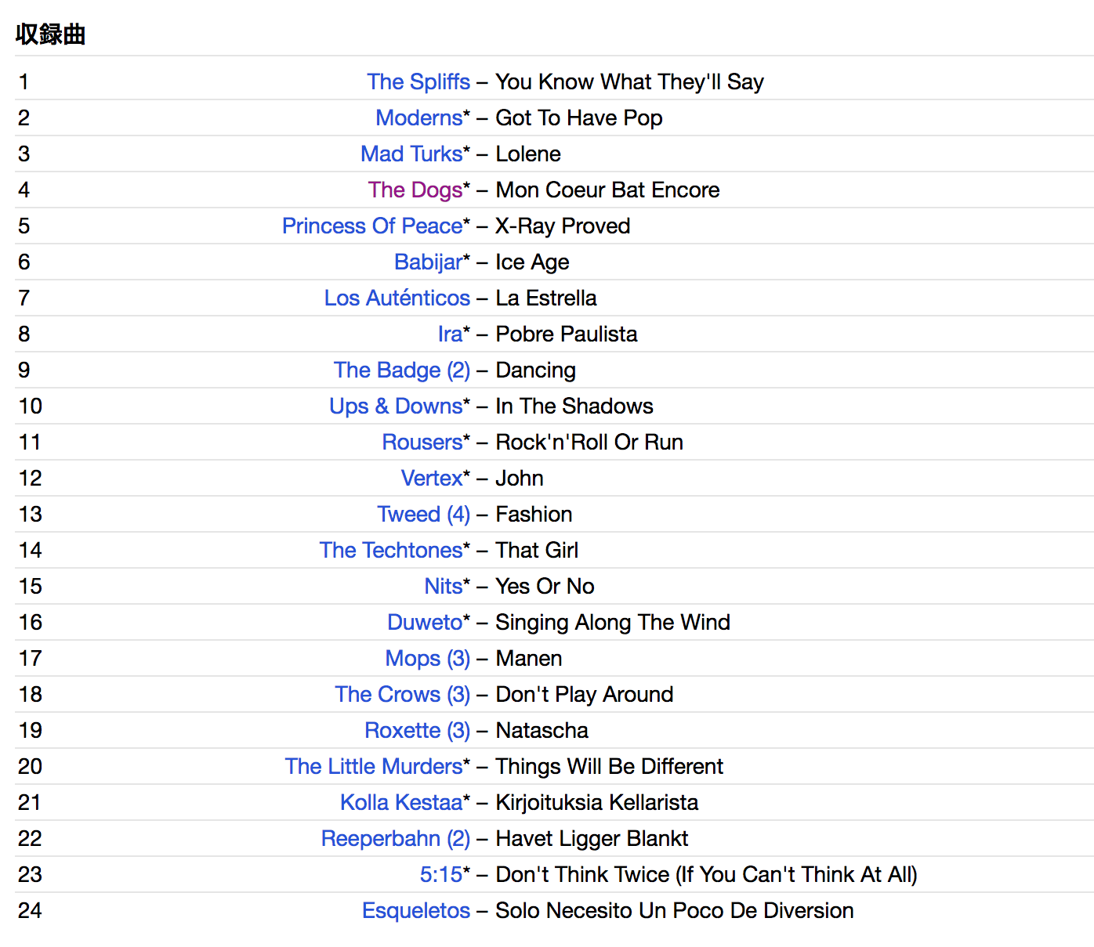This screenshot has height=947, width=1094.
Task: Open the Ups & Downs link
Action: pos(396,406)
